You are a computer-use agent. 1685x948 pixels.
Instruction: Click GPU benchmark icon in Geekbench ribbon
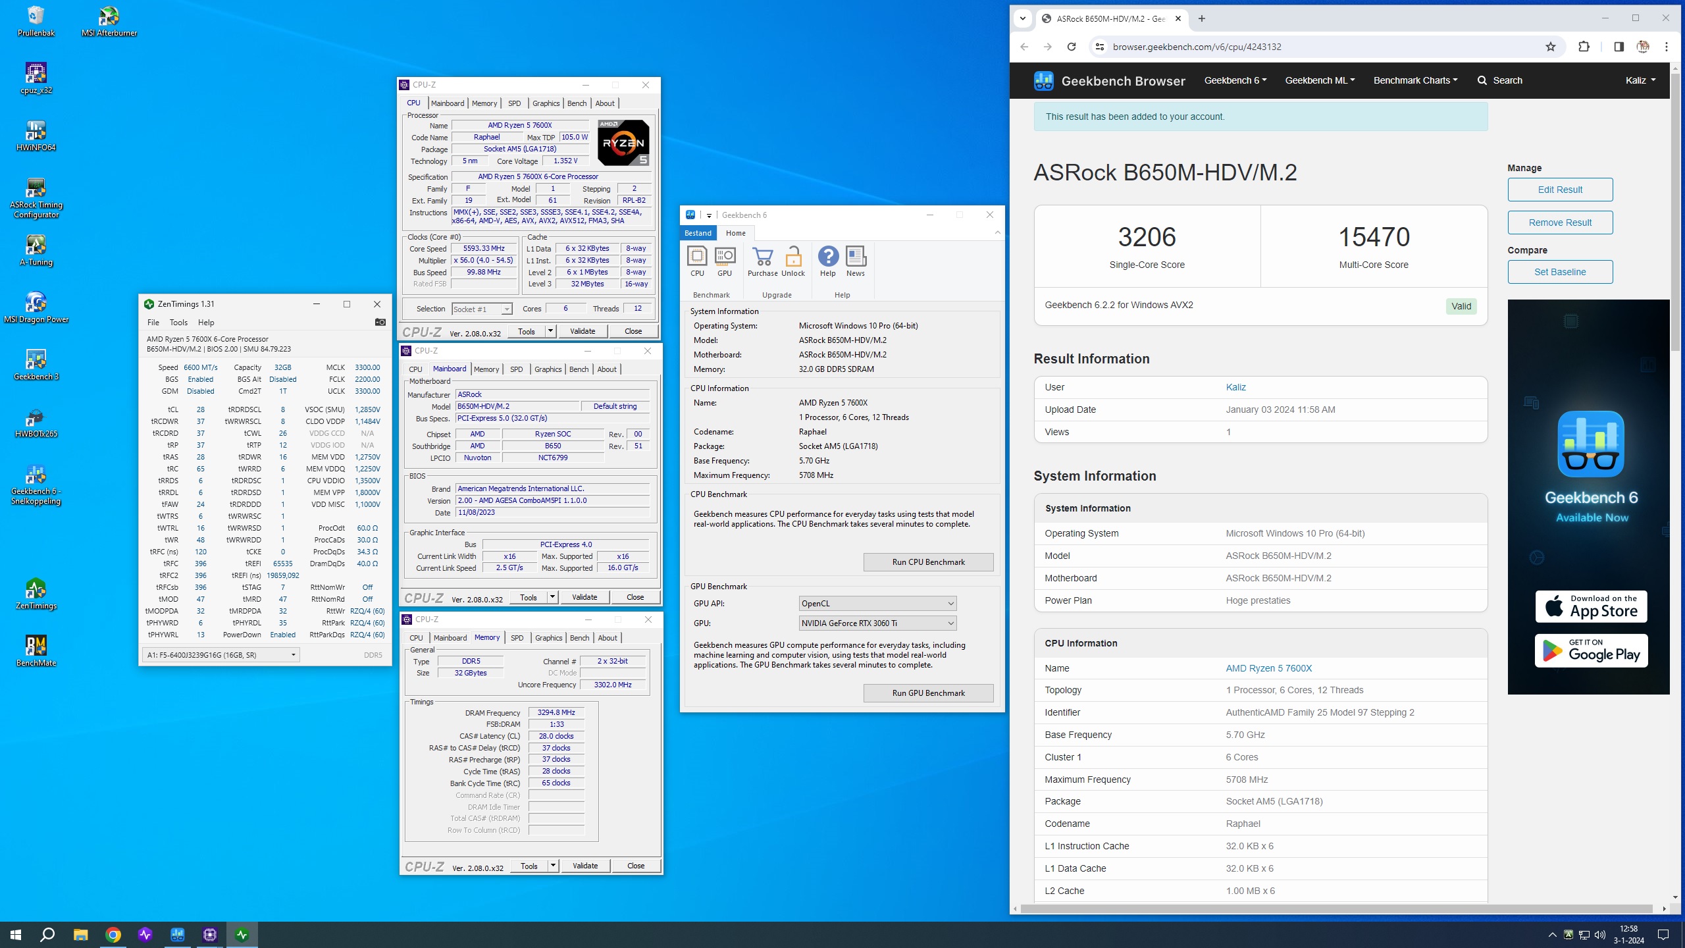coord(725,261)
